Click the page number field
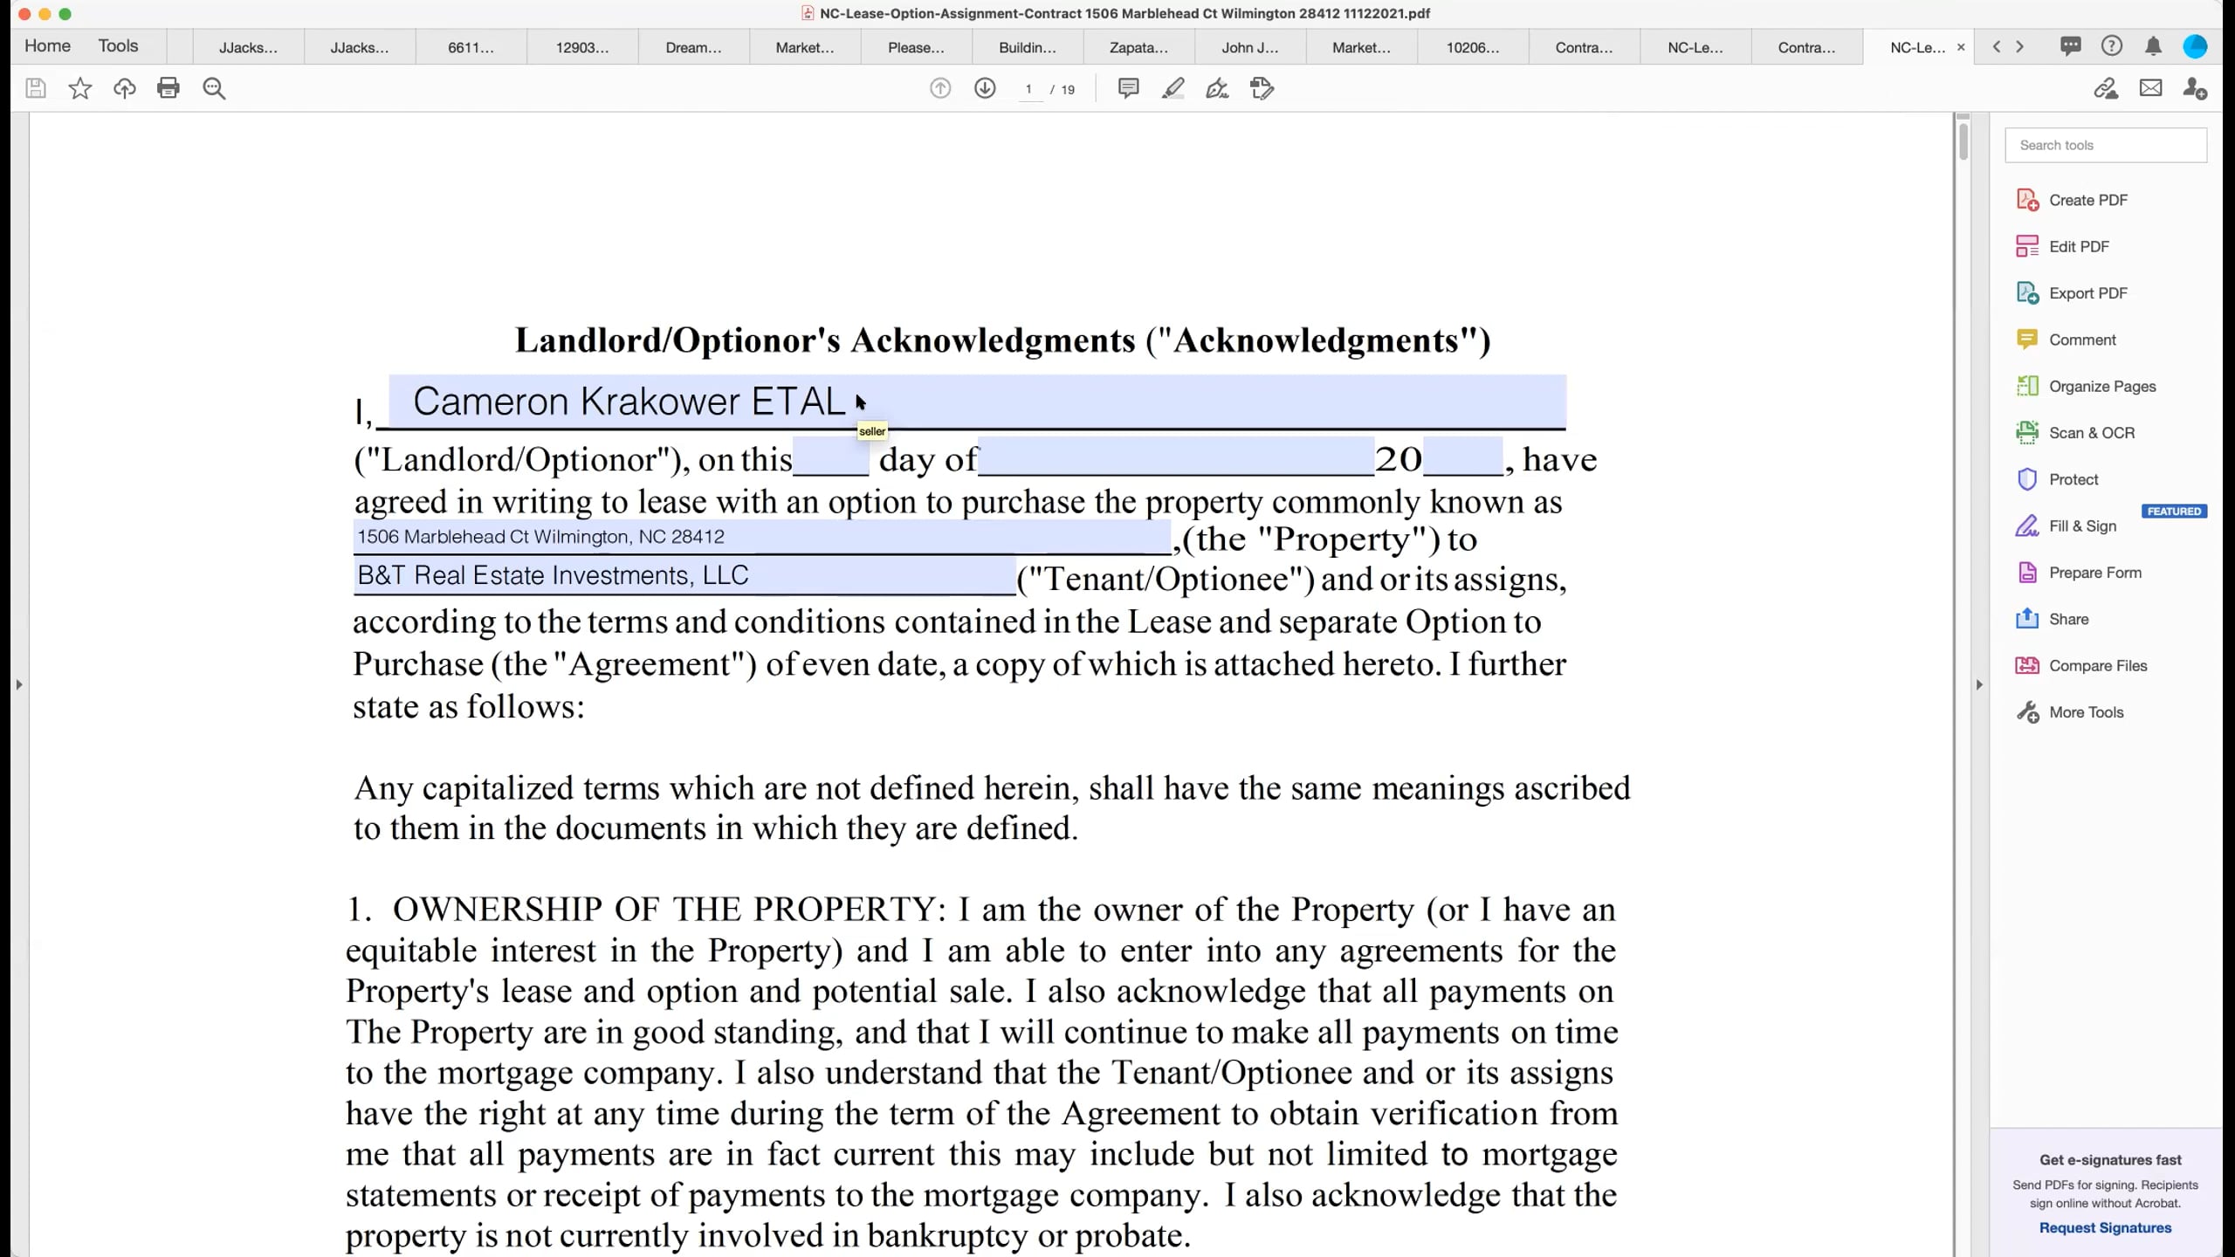The height and width of the screenshot is (1257, 2235). (x=1029, y=89)
